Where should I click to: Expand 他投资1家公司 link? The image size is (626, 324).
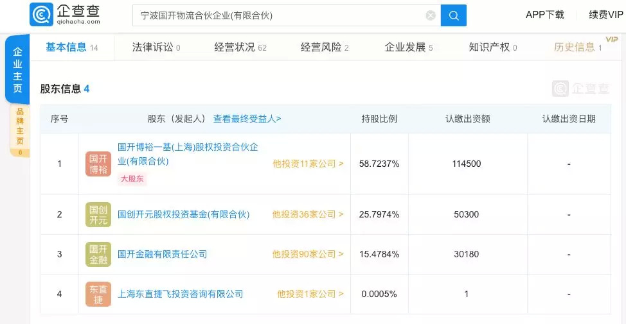[310, 294]
